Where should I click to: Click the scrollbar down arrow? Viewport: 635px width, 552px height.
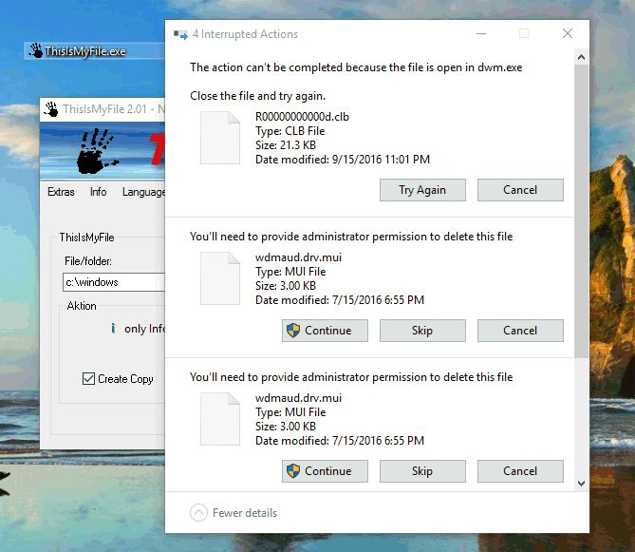[581, 484]
